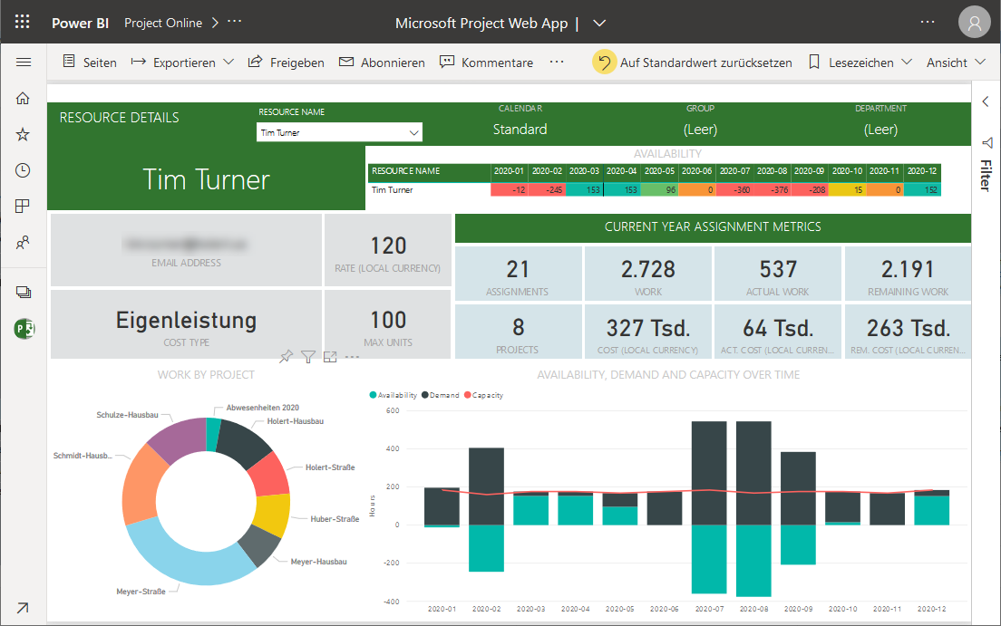The image size is (1001, 626).
Task: Open toolbar overflow ellipsis after Kommentare
Action: tap(557, 62)
